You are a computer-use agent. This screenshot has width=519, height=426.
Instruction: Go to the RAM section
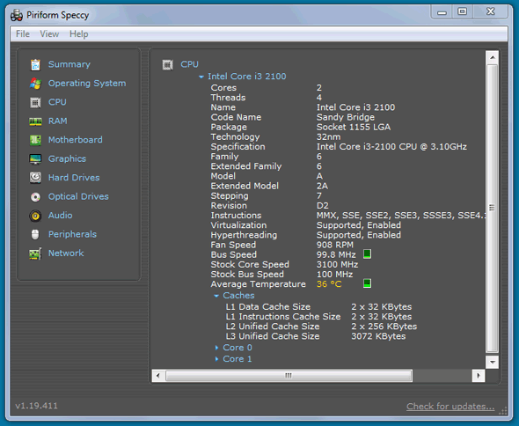tap(57, 121)
